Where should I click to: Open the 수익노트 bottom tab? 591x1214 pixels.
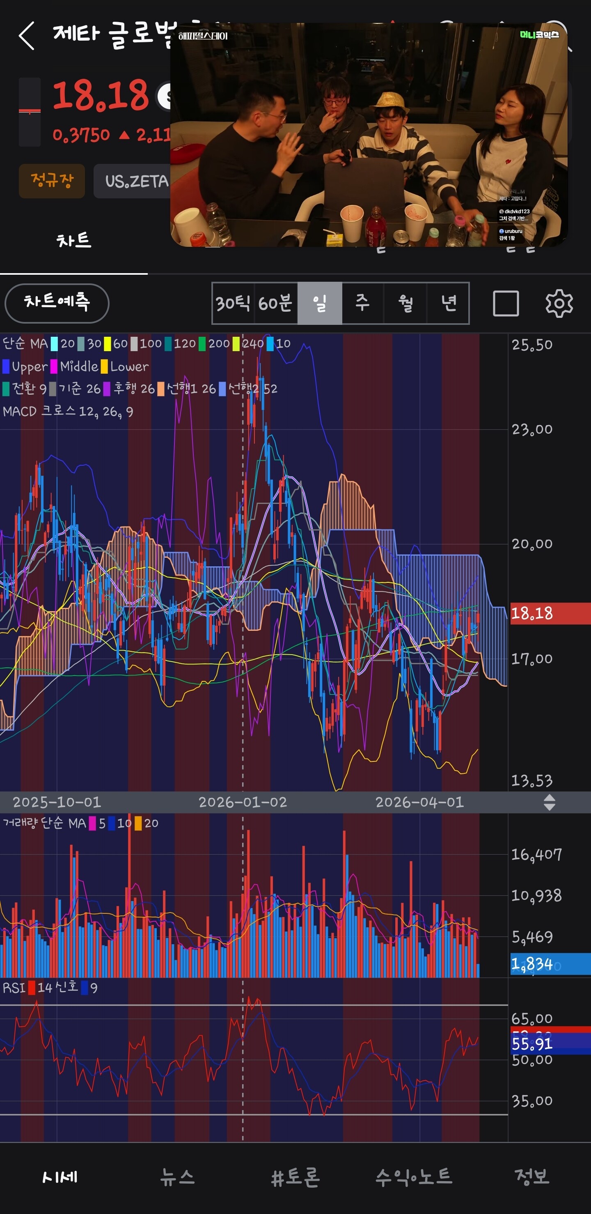(x=413, y=1177)
